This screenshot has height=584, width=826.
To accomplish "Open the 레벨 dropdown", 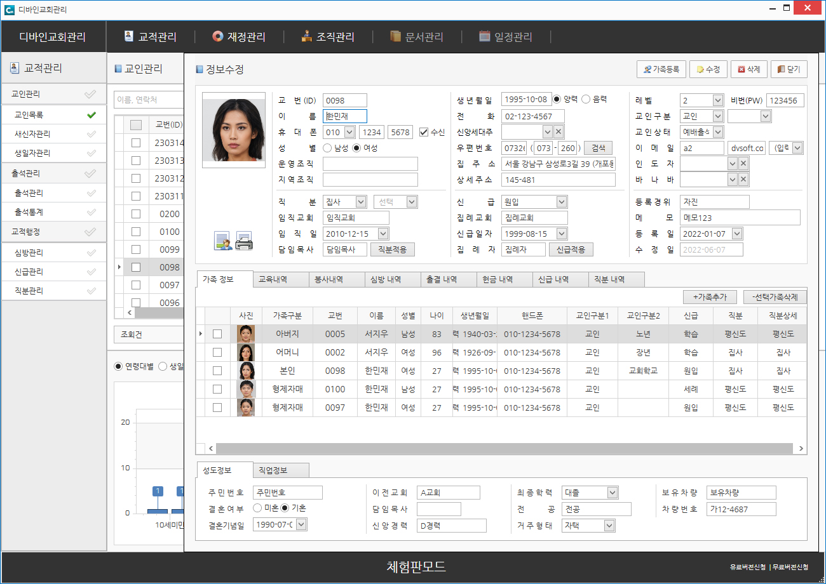I will (x=717, y=100).
